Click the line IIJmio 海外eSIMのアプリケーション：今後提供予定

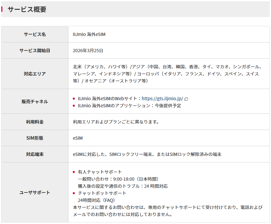point(129,106)
